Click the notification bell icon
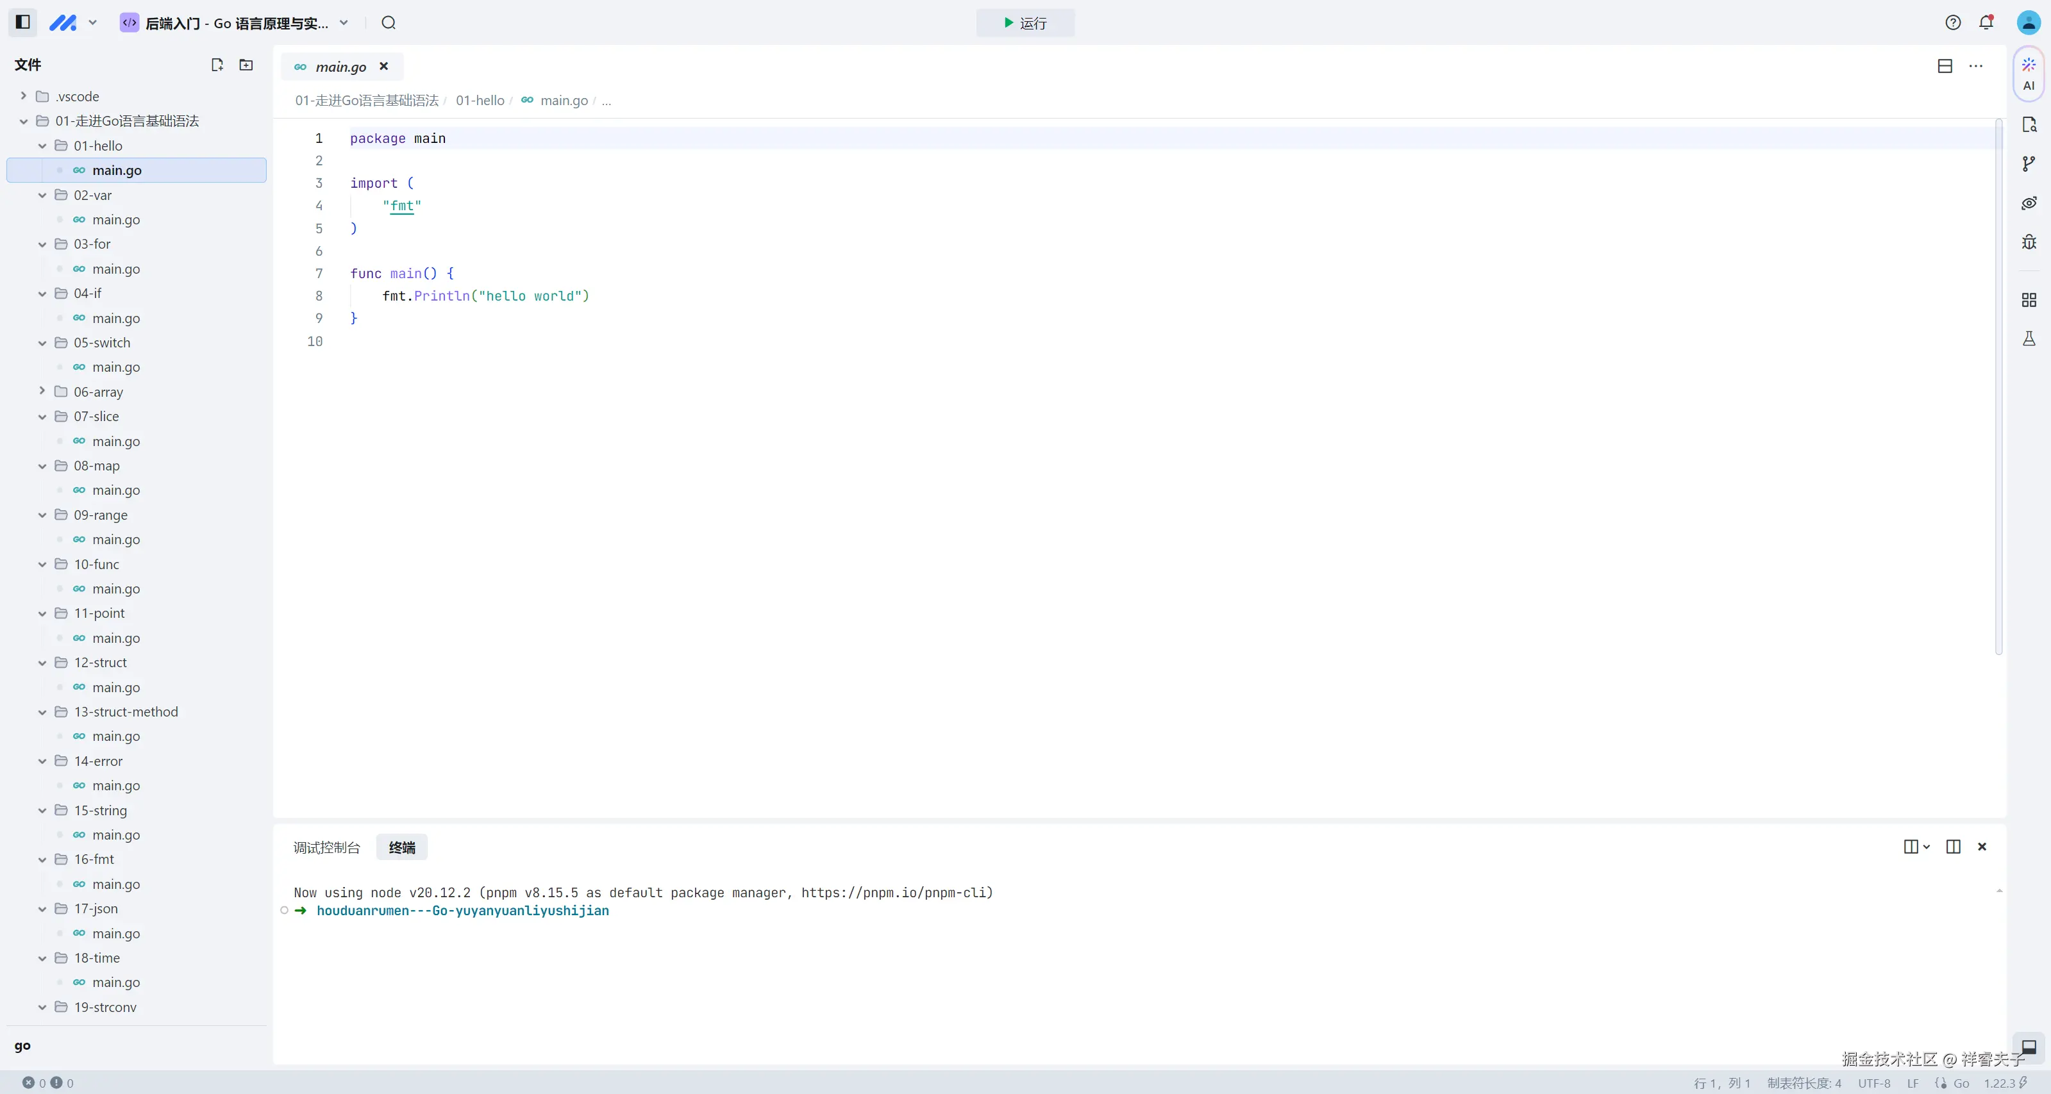Image resolution: width=2051 pixels, height=1094 pixels. 1986,22
